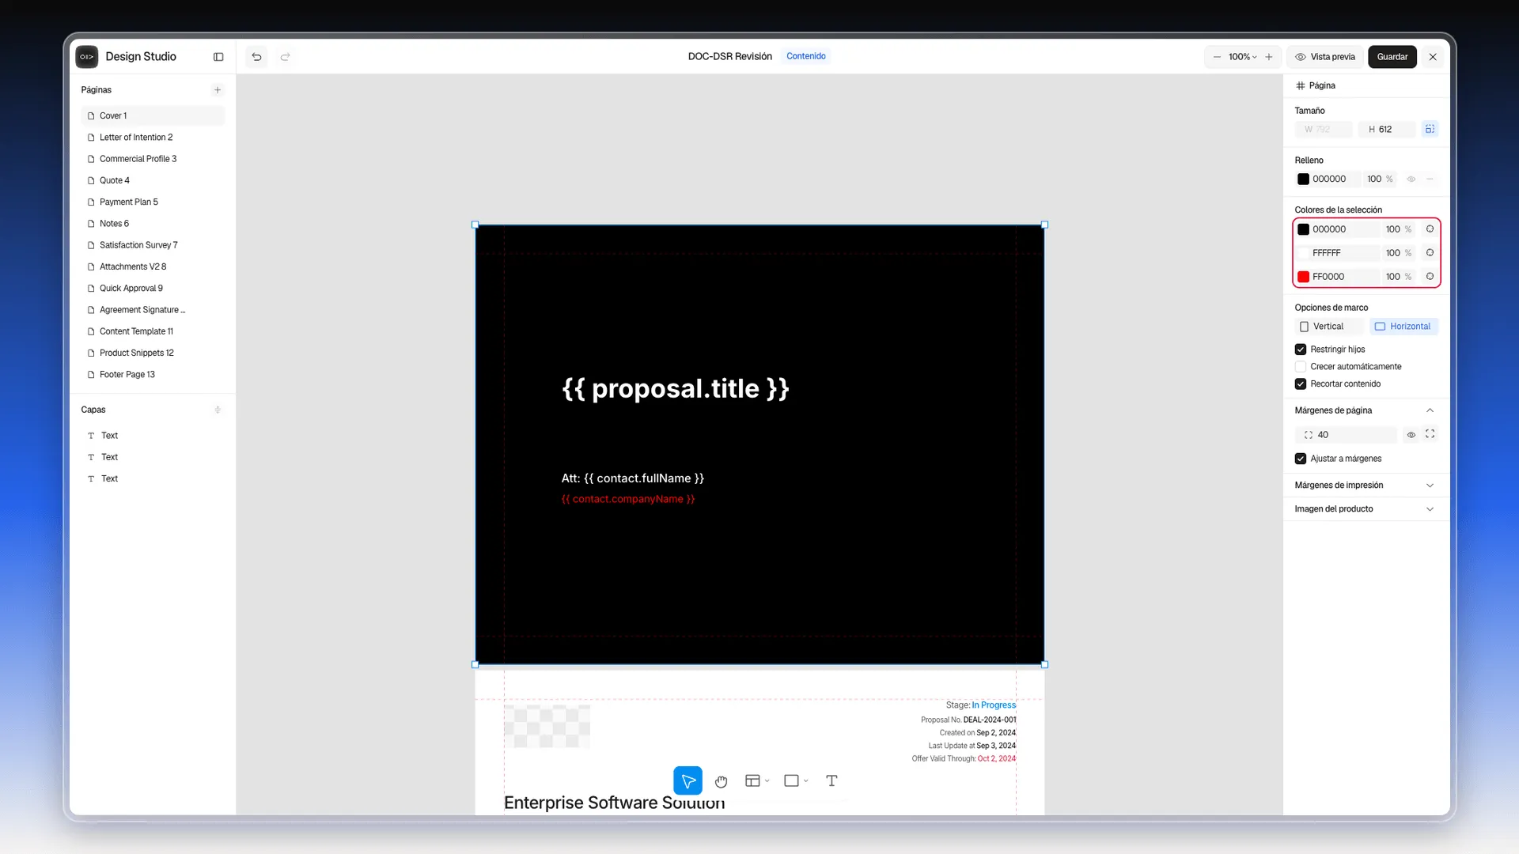Toggle the left sidebar panel icon
The height and width of the screenshot is (854, 1519).
[218, 57]
